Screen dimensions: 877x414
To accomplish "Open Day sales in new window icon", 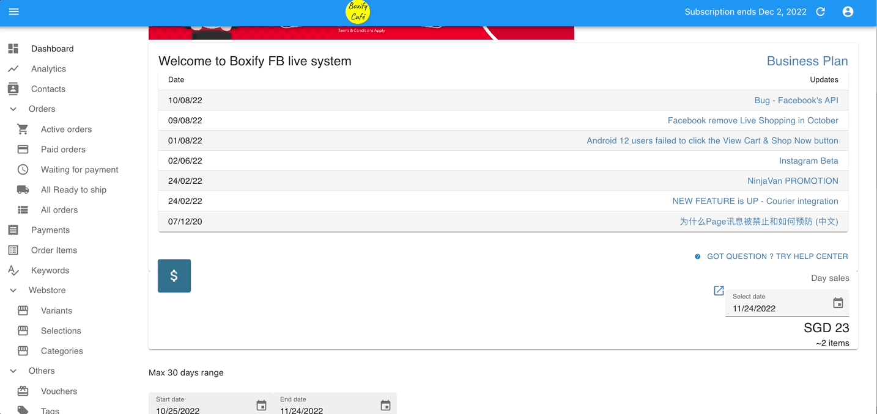I will coord(719,291).
